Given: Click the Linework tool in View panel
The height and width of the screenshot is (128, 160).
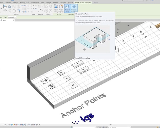Looking at the screenshot, I should (36, 8).
